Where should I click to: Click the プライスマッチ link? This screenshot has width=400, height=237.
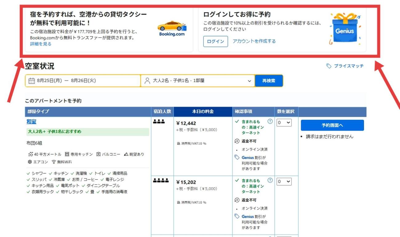[x=349, y=66]
